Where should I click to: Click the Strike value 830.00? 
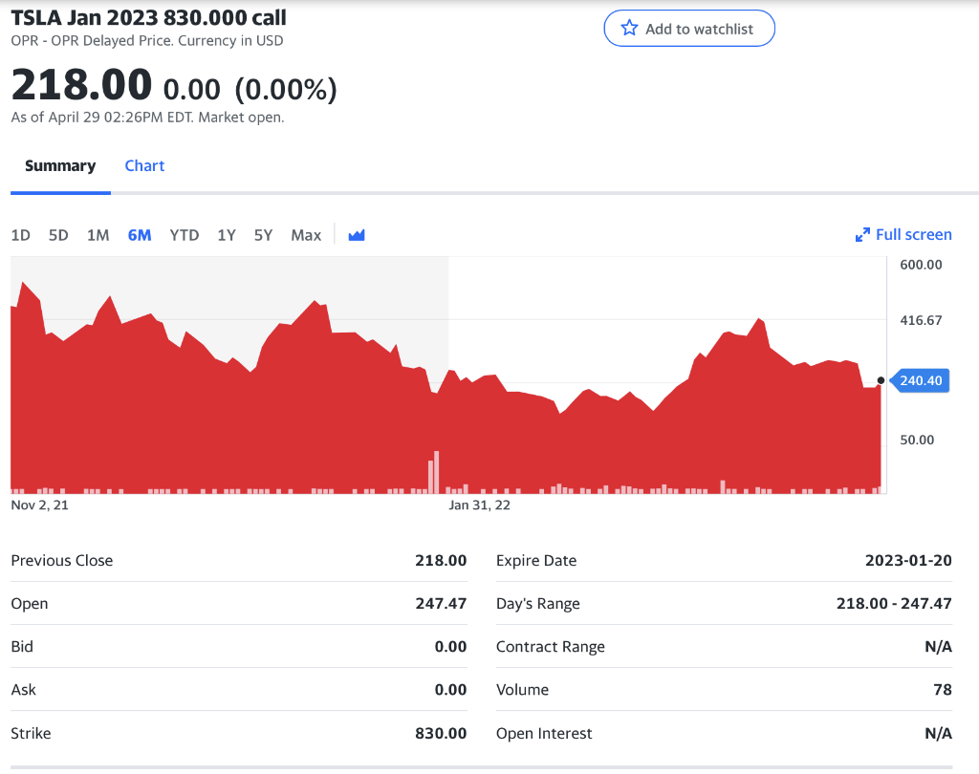441,734
